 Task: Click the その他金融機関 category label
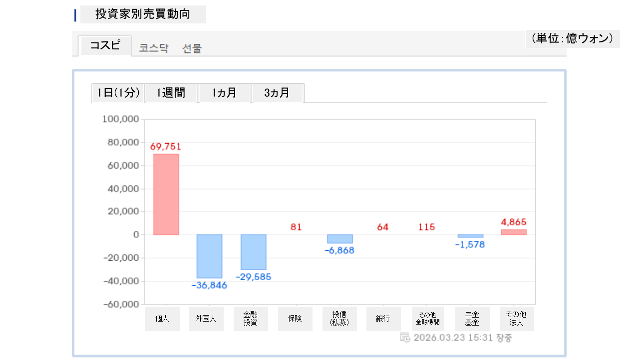coord(427,319)
